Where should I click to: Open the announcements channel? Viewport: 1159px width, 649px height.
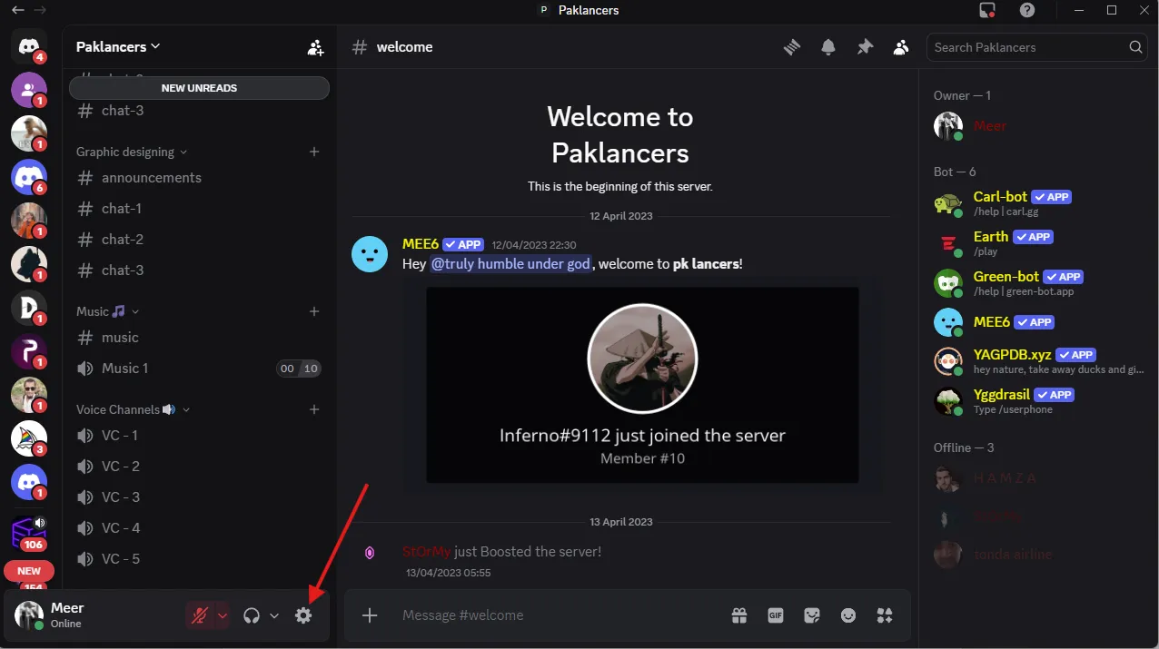click(x=151, y=178)
